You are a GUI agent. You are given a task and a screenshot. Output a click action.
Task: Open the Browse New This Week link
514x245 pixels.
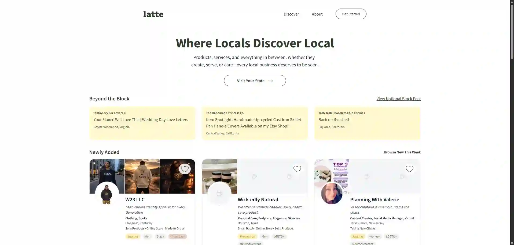coord(402,152)
